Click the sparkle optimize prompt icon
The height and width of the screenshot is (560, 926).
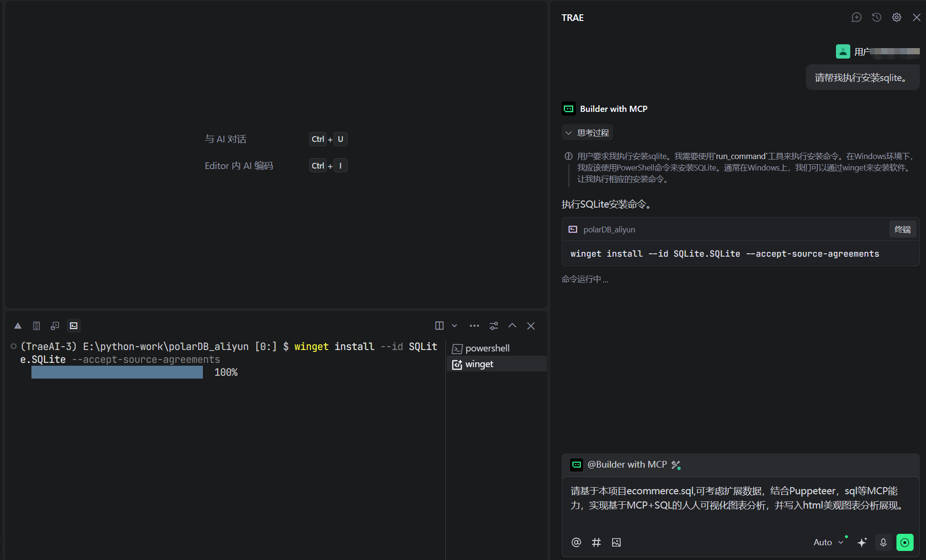(x=862, y=542)
